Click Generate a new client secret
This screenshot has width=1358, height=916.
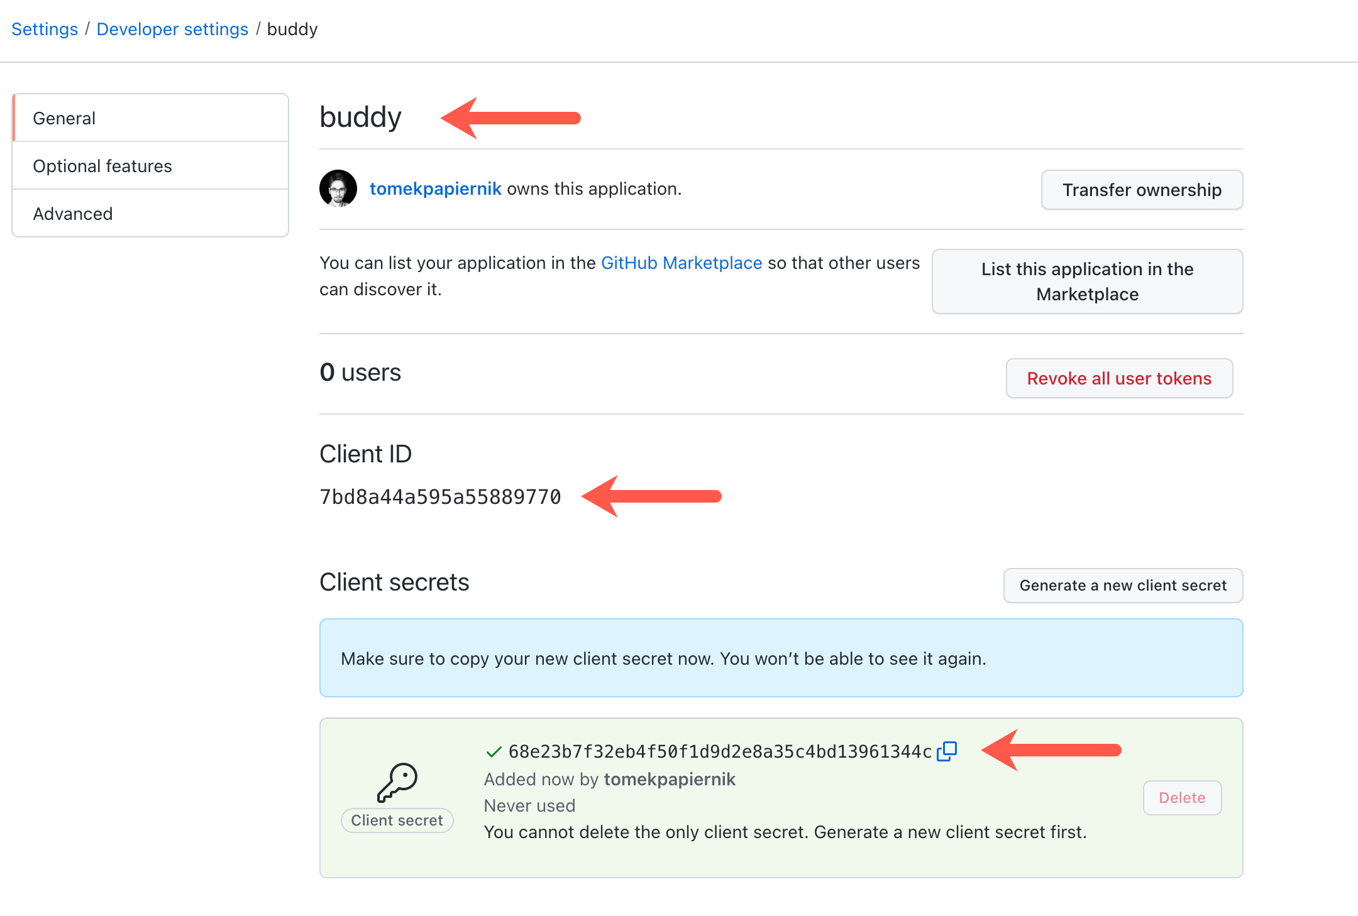(1123, 585)
